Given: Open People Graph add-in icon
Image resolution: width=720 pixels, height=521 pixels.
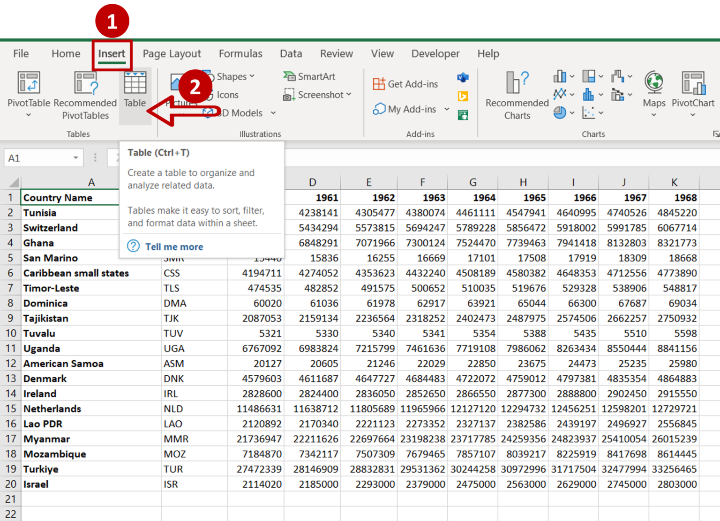Looking at the screenshot, I should point(463,115).
